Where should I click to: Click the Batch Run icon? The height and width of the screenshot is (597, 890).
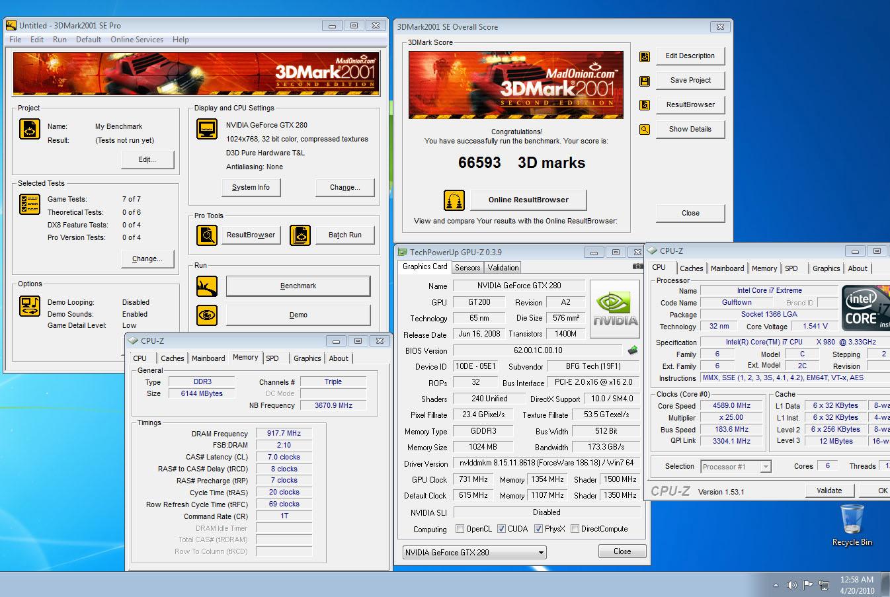click(x=300, y=235)
